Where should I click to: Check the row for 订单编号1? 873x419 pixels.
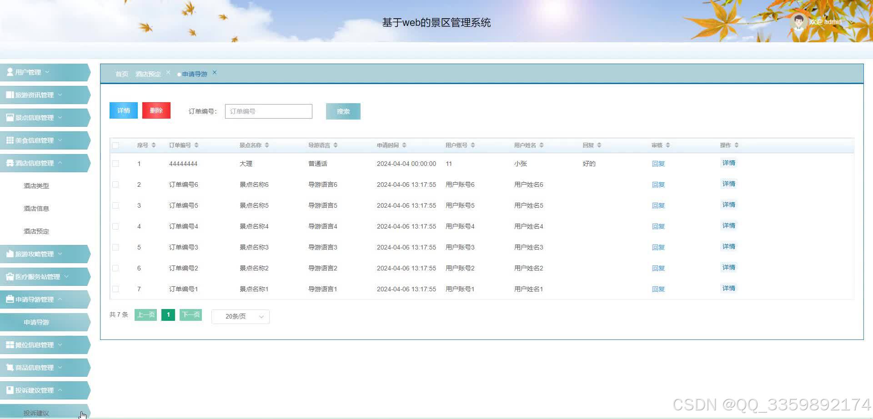115,289
